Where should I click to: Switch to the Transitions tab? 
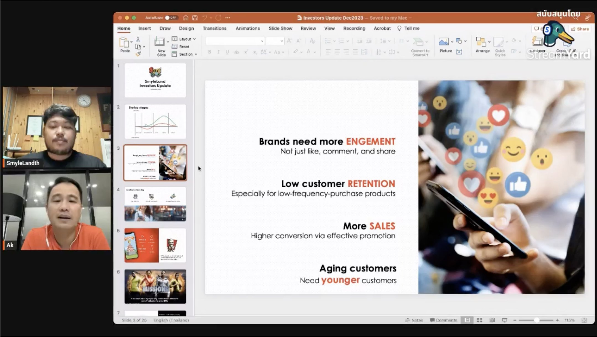[214, 28]
